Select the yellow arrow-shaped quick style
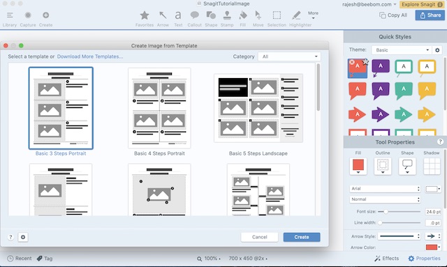The image size is (447, 267). [x=427, y=114]
